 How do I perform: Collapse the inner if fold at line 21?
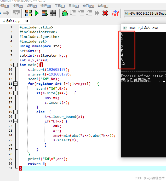(15, 121)
